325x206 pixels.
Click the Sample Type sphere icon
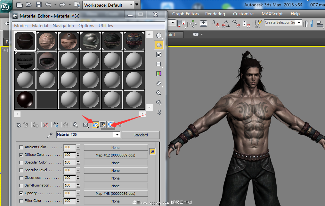pyautogui.click(x=159, y=35)
